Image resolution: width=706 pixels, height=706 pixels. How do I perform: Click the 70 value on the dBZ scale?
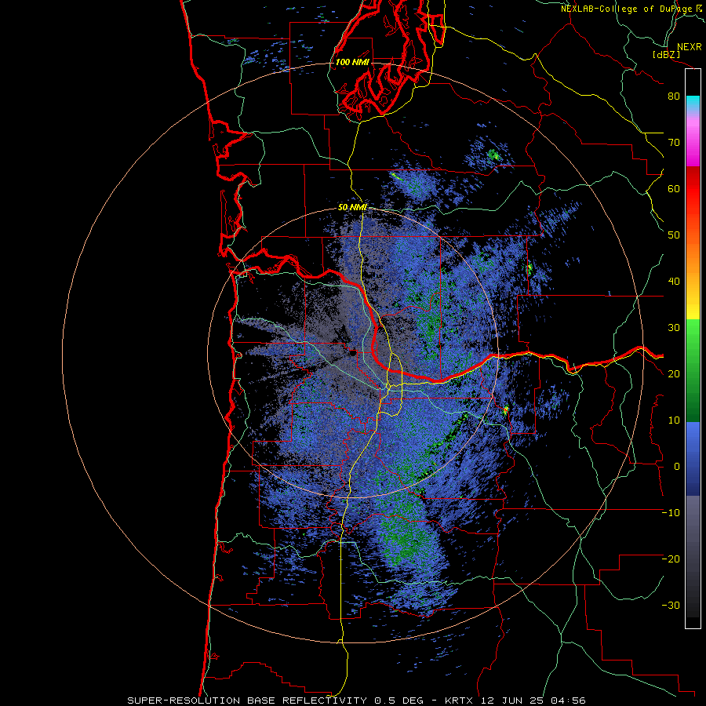[674, 143]
